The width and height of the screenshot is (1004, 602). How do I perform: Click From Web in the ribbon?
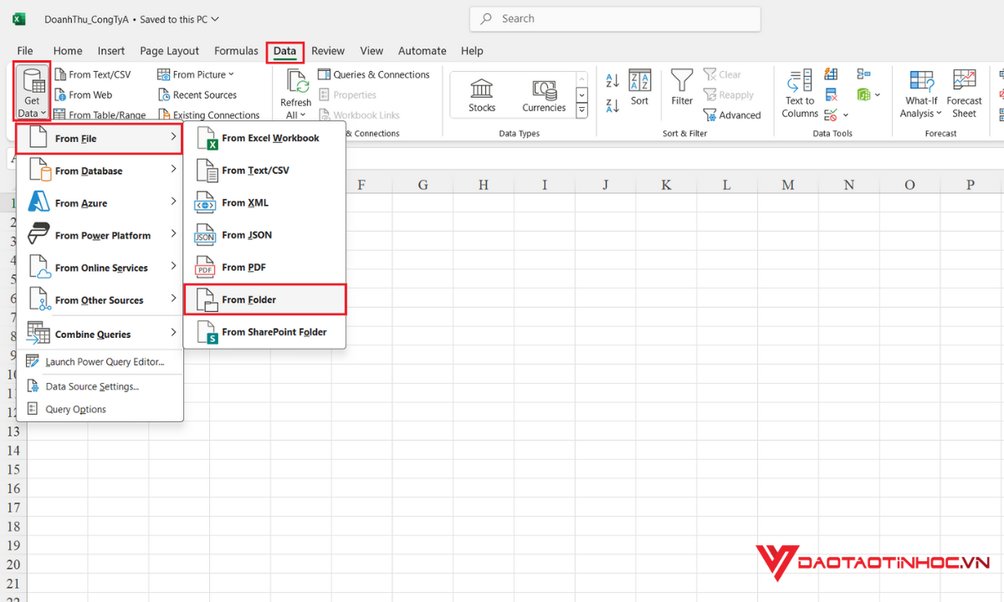(x=84, y=94)
